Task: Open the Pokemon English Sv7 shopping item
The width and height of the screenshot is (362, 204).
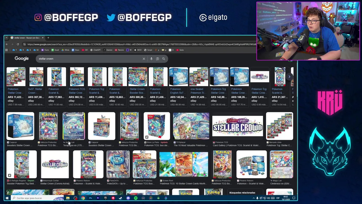Action: click(x=178, y=87)
